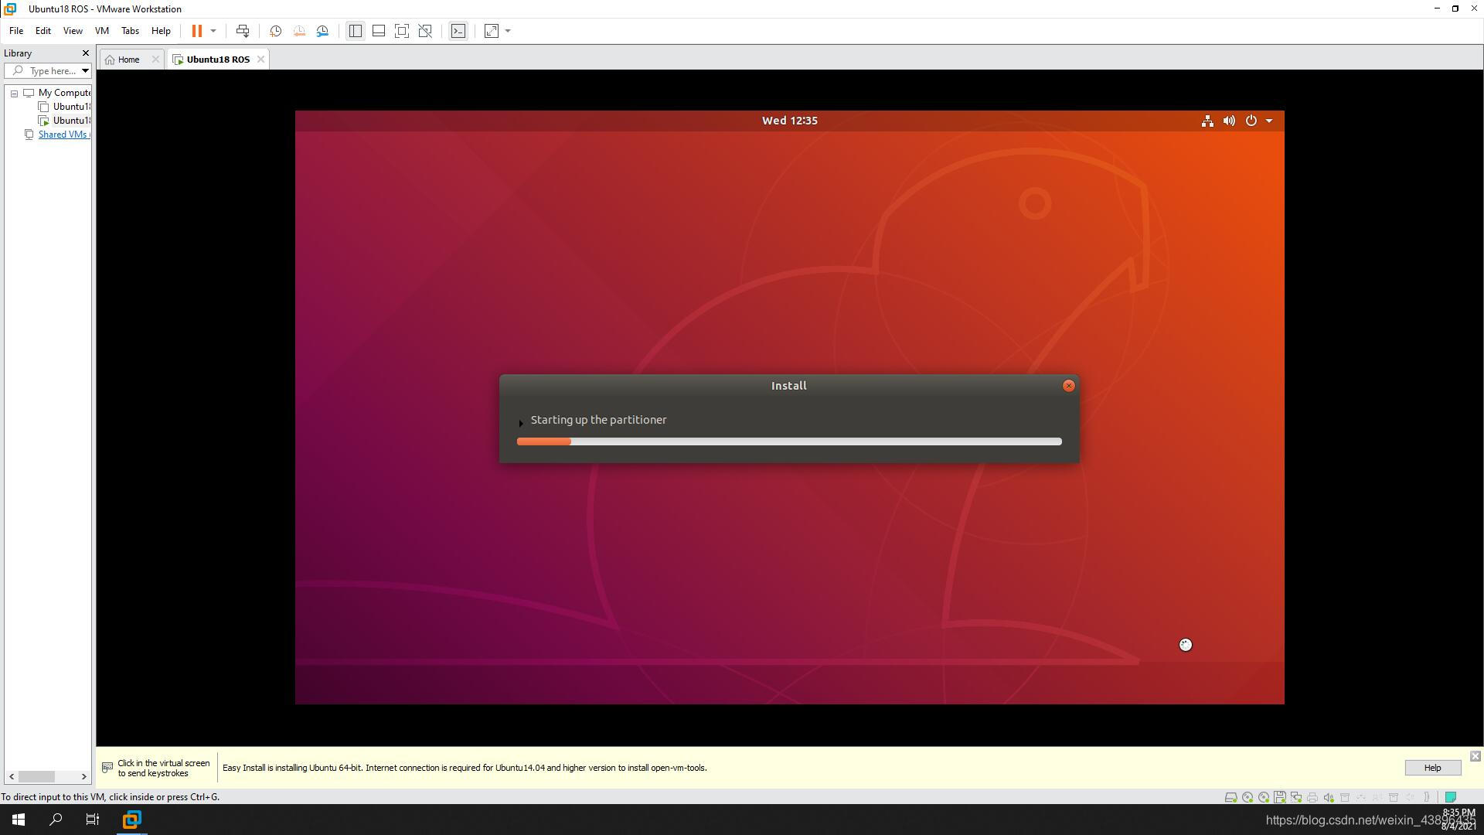Click the Wed 12:35 clock in Ubuntu

(789, 121)
